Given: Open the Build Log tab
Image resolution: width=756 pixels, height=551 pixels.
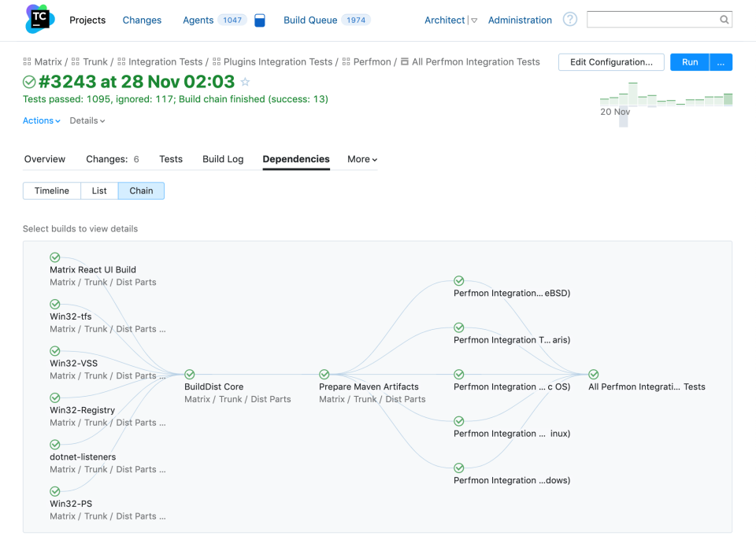Looking at the screenshot, I should tap(223, 159).
